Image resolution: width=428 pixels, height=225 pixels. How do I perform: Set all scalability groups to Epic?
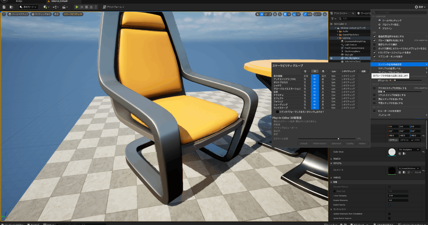[334, 71]
